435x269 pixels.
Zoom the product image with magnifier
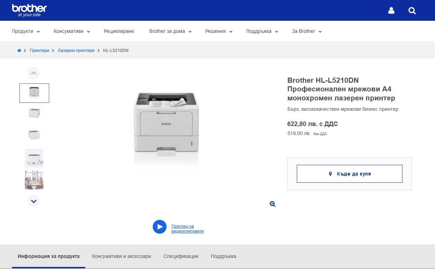click(x=273, y=204)
